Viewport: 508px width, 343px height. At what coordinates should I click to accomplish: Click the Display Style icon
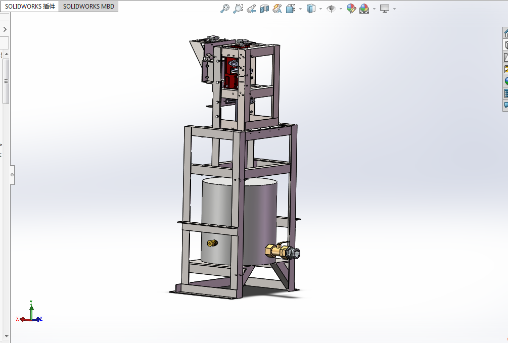[311, 9]
